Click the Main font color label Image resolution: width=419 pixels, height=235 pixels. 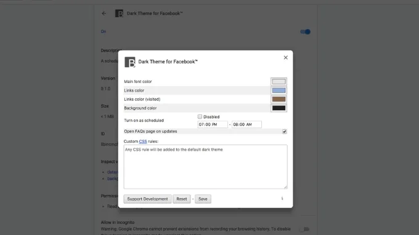click(x=138, y=82)
